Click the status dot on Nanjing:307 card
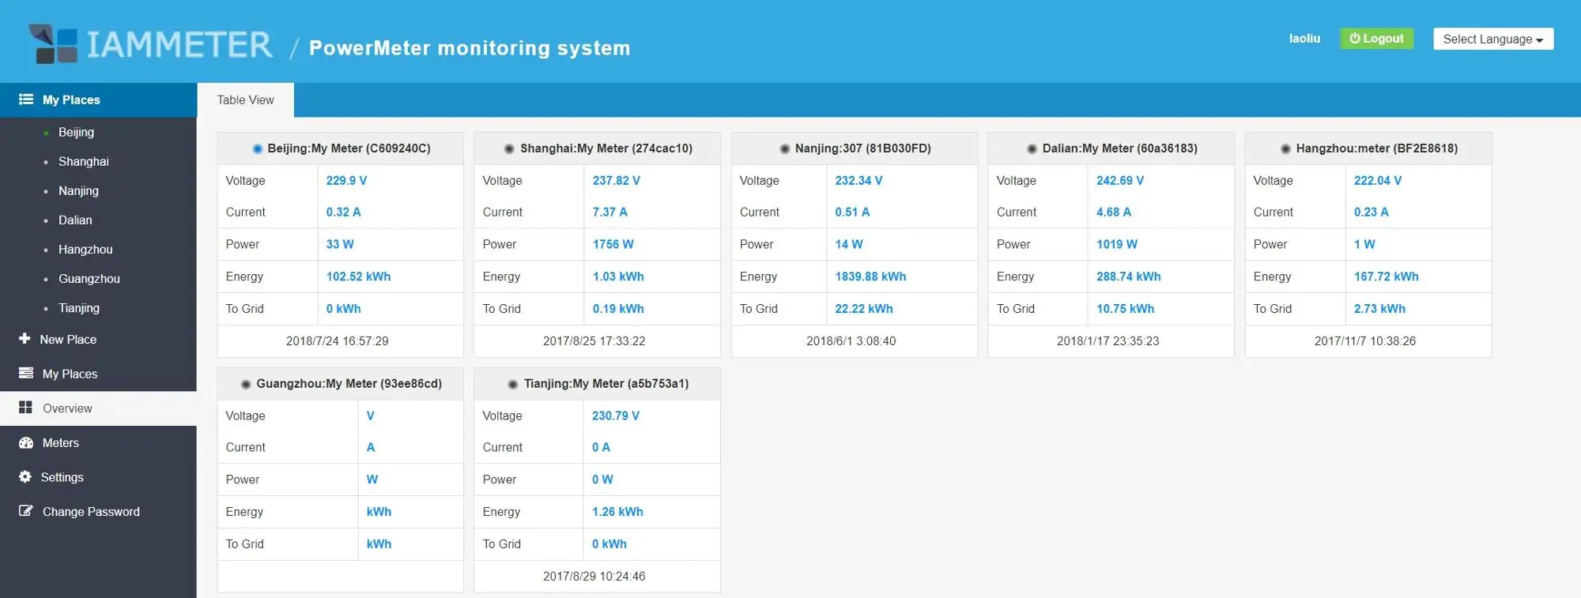This screenshot has height=598, width=1581. click(785, 149)
